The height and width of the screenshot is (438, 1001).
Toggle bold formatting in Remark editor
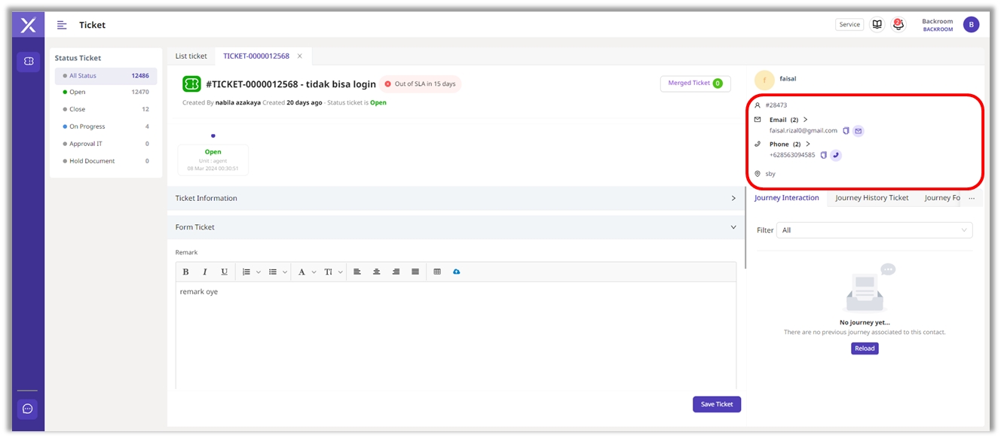pyautogui.click(x=186, y=272)
